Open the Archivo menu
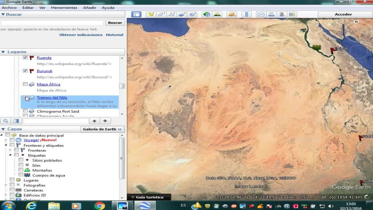The image size is (373, 210). (x=9, y=8)
